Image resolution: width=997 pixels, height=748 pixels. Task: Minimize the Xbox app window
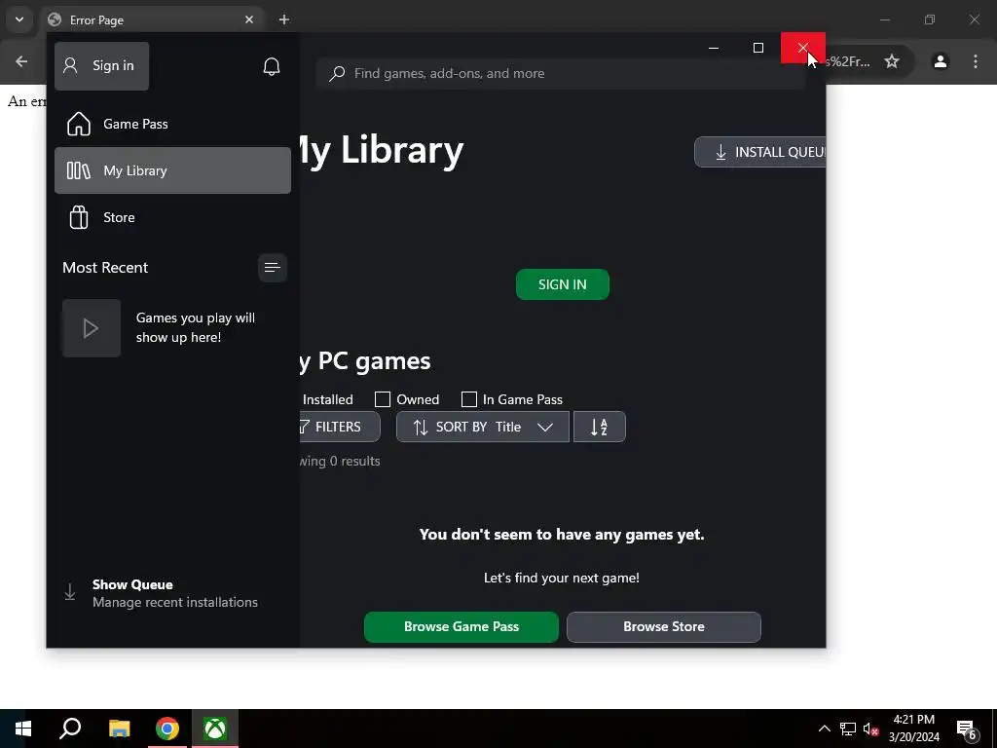tap(714, 48)
